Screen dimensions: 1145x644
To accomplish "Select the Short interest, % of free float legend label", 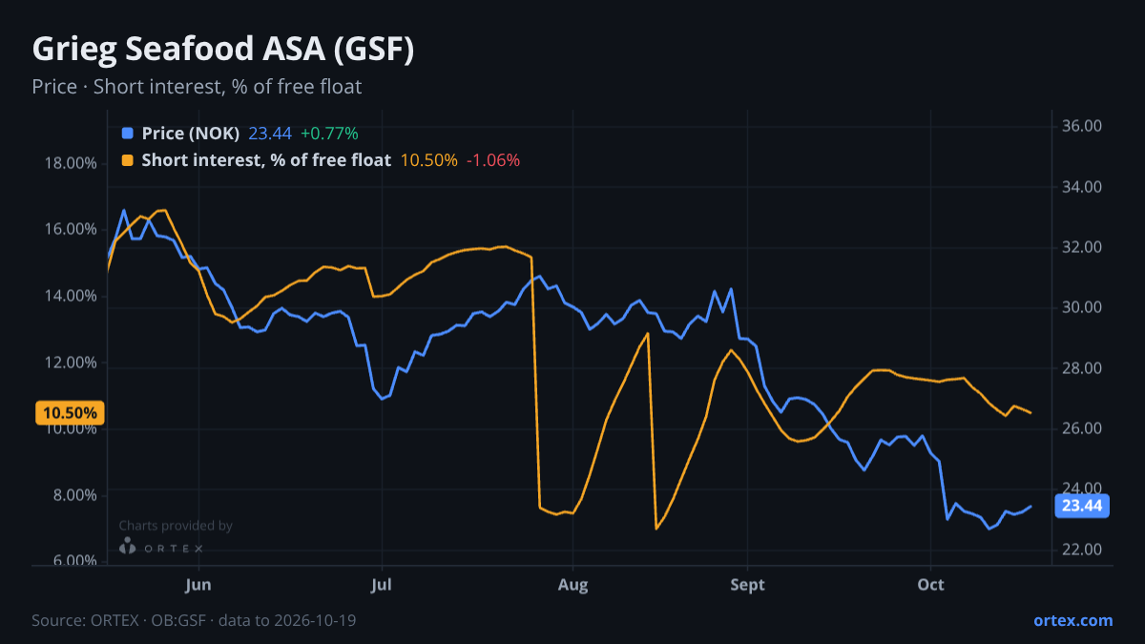I will tap(266, 160).
